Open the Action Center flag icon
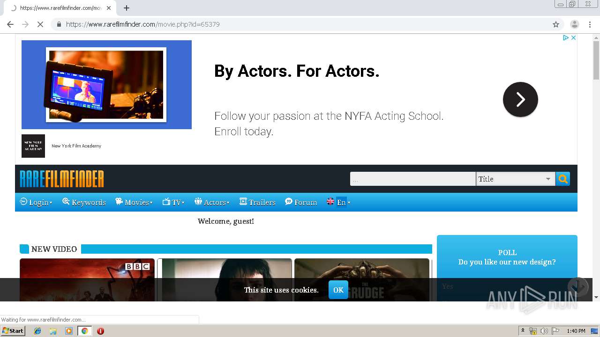 coord(555,331)
